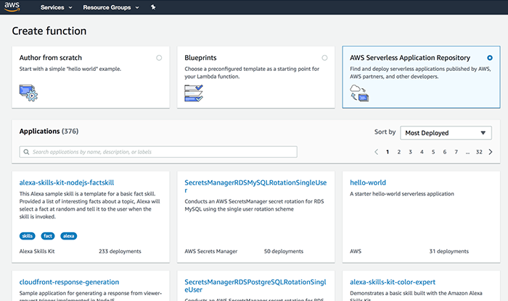Select AWS Serverless Application Repository radio button
The image size is (508, 301).
pyautogui.click(x=490, y=58)
